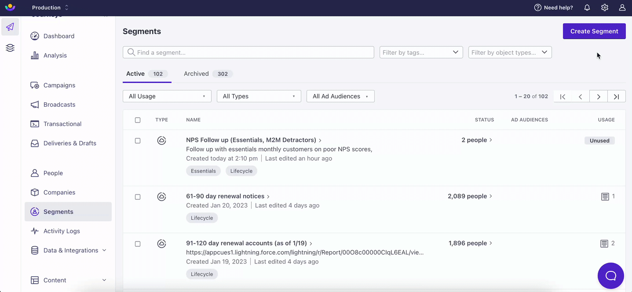Check the 61-90 day renewal notices checkbox
Viewport: 632px width, 292px height.
[x=138, y=197]
